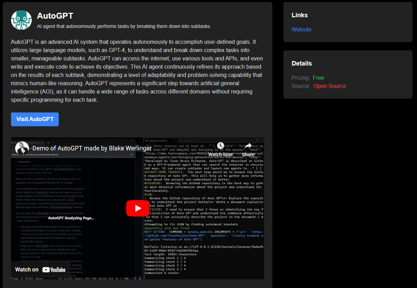Image resolution: width=417 pixels, height=288 pixels.
Task: Click the Visit AutoGPT button
Action: (35, 119)
